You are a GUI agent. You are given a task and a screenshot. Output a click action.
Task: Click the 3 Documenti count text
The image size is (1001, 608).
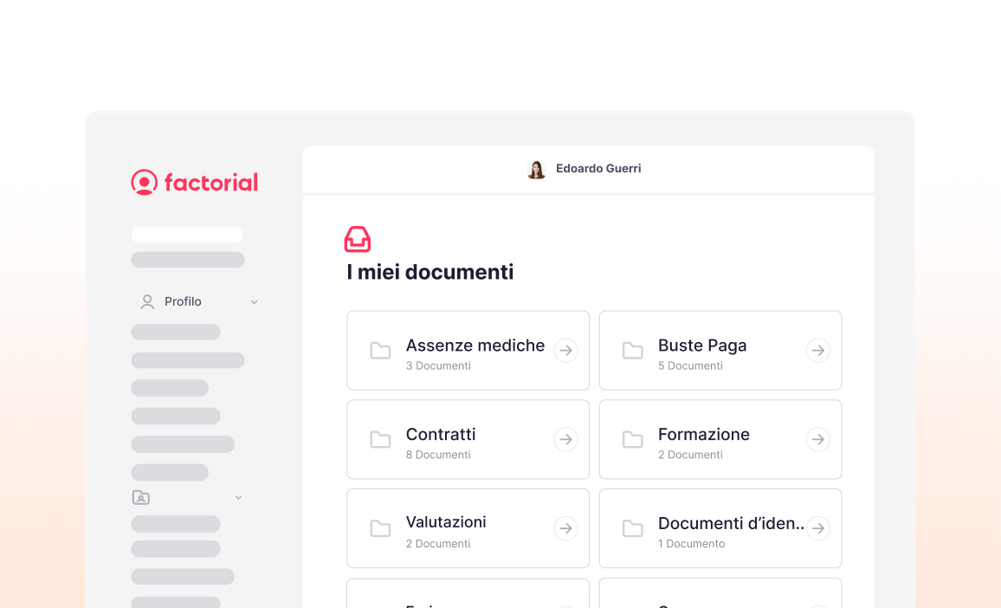coord(438,366)
